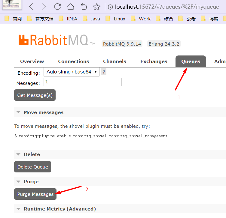
Task: Click the Purge Messages button
Action: click(35, 194)
